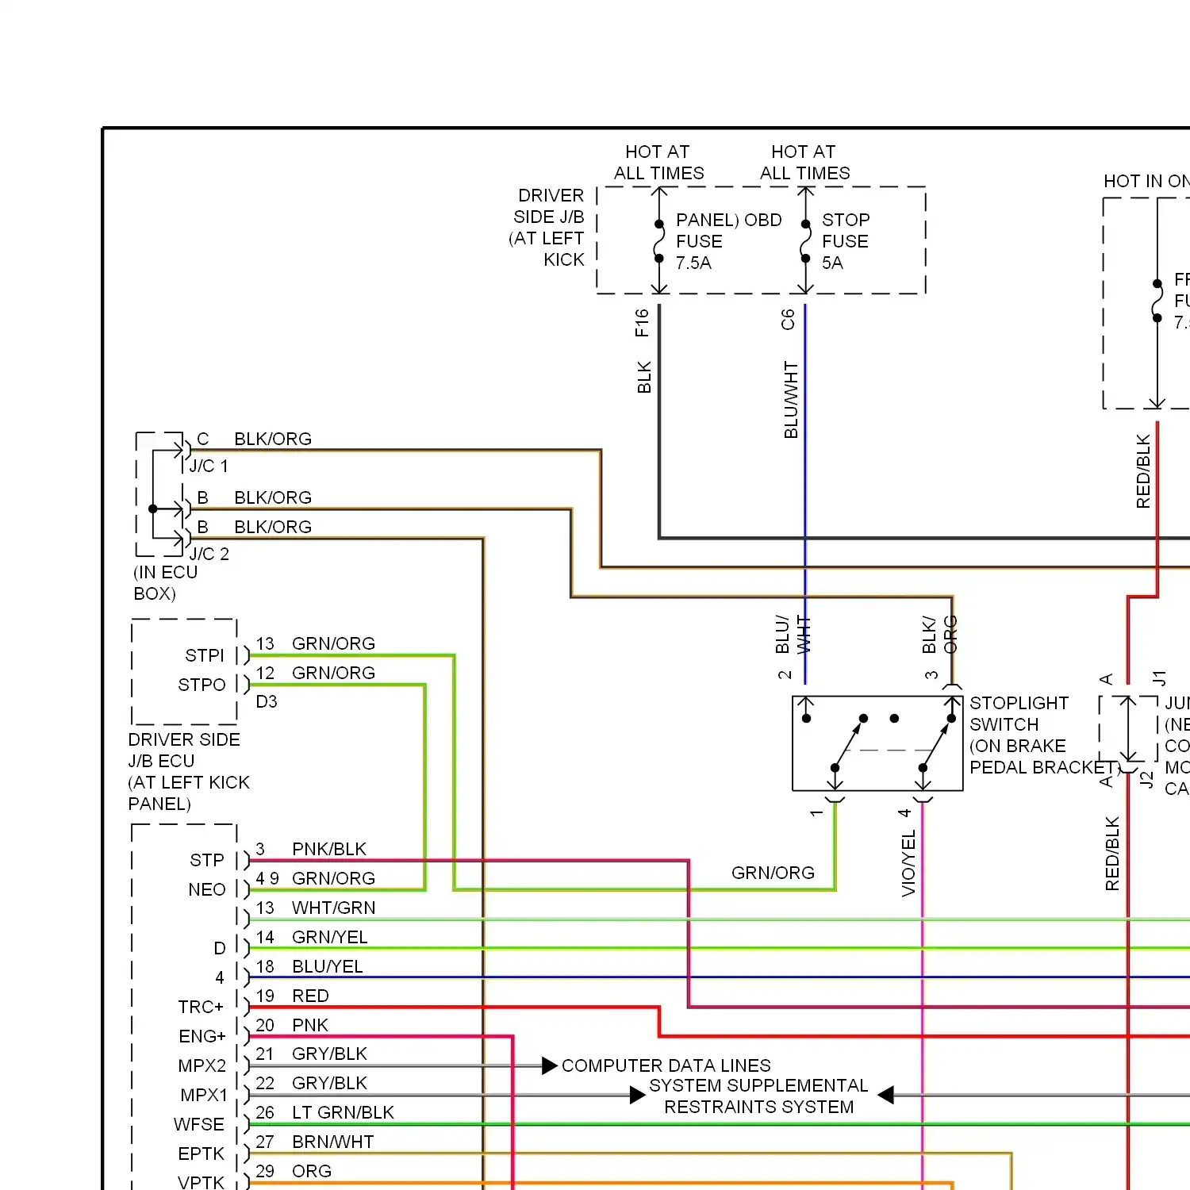
Task: Click the TRC+ terminal label
Action: [x=201, y=1007]
